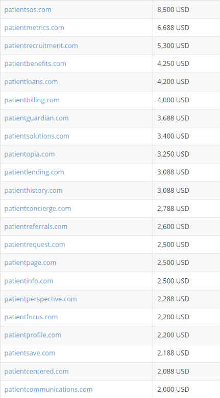The height and width of the screenshot is (398, 220).
Task: Click the patientconcierge.com domain link
Action: pyautogui.click(x=38, y=209)
